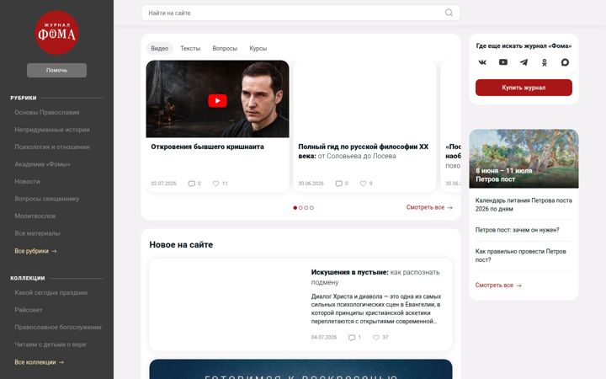
Task: Open the chat messenger icon
Action: pyautogui.click(x=565, y=62)
